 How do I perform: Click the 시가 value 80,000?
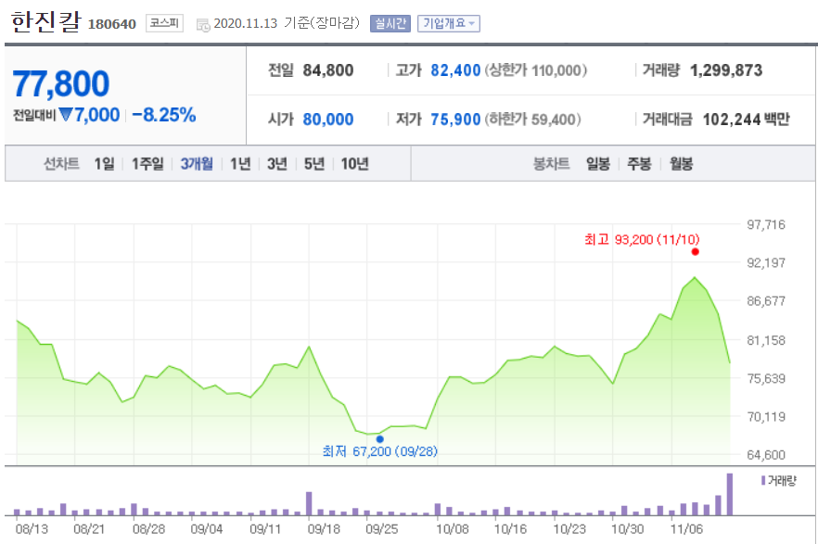[328, 120]
